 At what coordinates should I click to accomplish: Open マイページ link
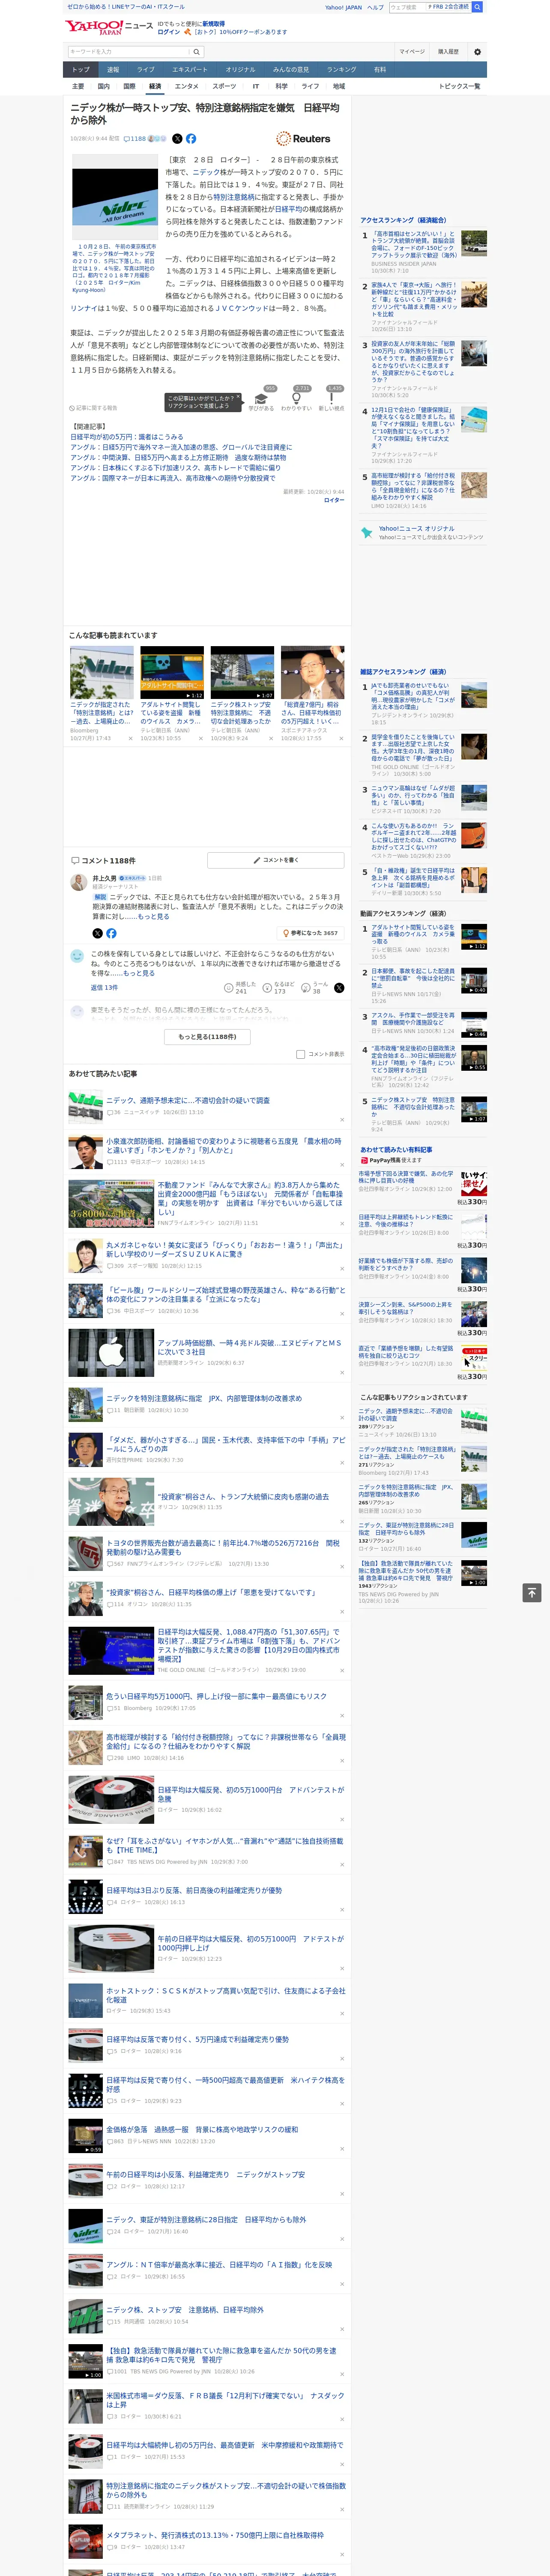412,51
